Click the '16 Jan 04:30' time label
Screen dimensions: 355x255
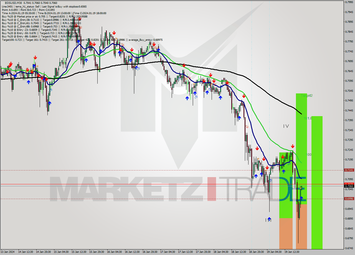pos(114,252)
